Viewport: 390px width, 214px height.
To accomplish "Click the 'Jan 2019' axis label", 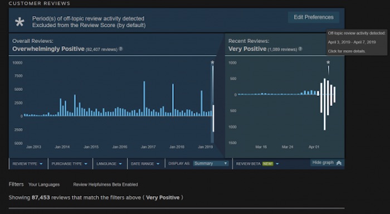I will click(206, 147).
